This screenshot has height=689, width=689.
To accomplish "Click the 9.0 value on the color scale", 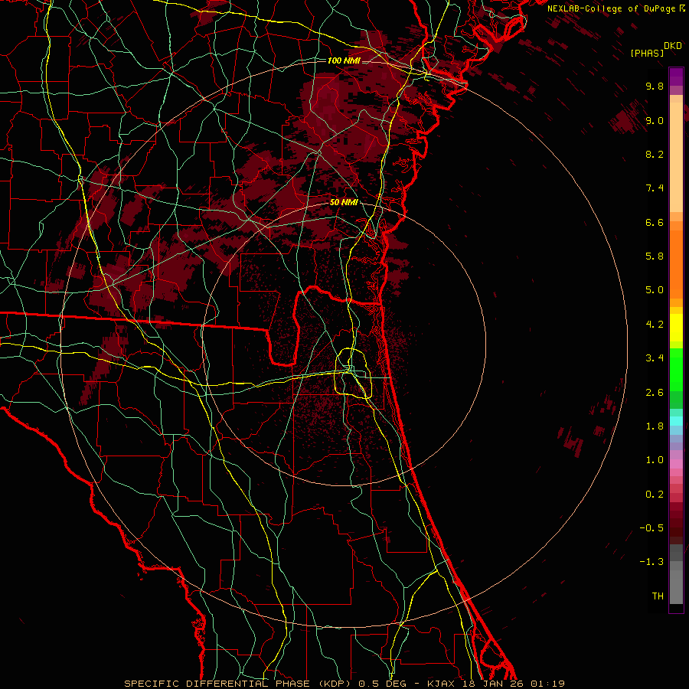I will tap(655, 120).
